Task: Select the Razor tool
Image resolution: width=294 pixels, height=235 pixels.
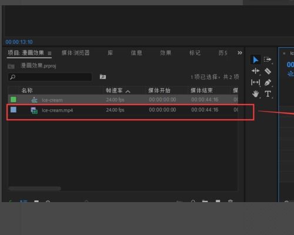Action: (x=268, y=71)
